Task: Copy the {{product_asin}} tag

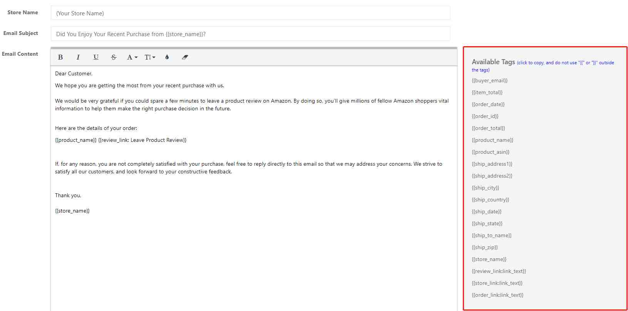Action: point(491,152)
